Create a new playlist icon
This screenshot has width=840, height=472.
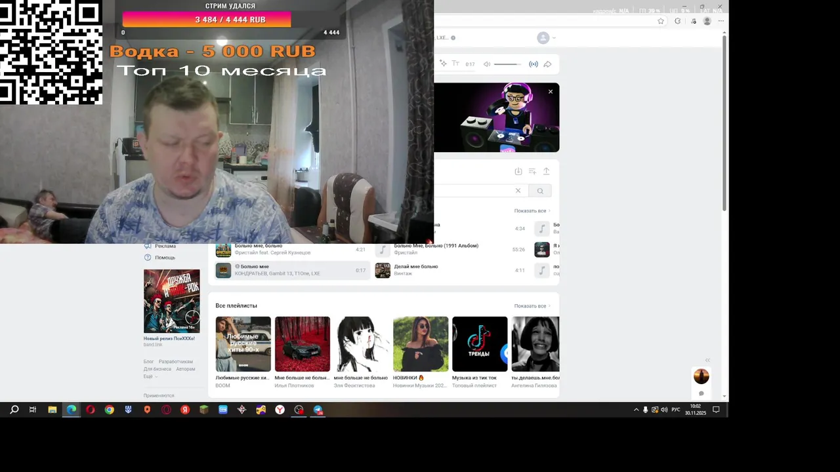tap(532, 171)
